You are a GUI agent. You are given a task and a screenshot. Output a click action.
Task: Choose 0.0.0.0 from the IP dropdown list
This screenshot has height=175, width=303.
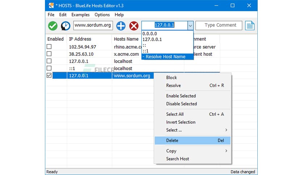(x=167, y=34)
